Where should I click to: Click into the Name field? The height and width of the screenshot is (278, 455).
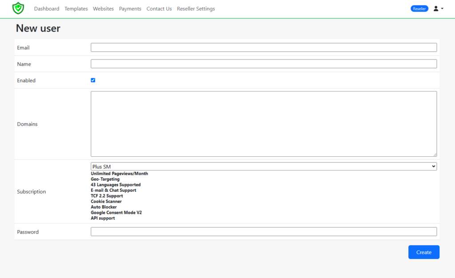[264, 64]
